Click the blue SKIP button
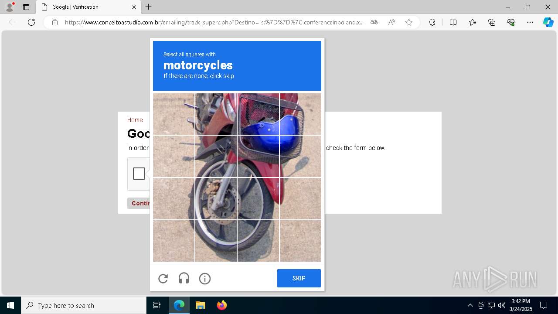This screenshot has height=314, width=558. (x=299, y=278)
